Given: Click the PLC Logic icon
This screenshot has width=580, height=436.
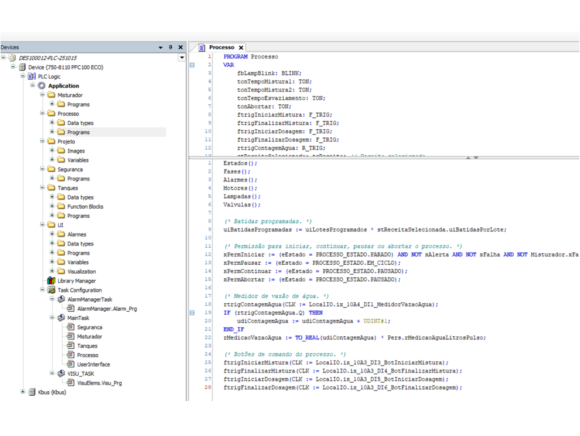Looking at the screenshot, I should (x=32, y=77).
